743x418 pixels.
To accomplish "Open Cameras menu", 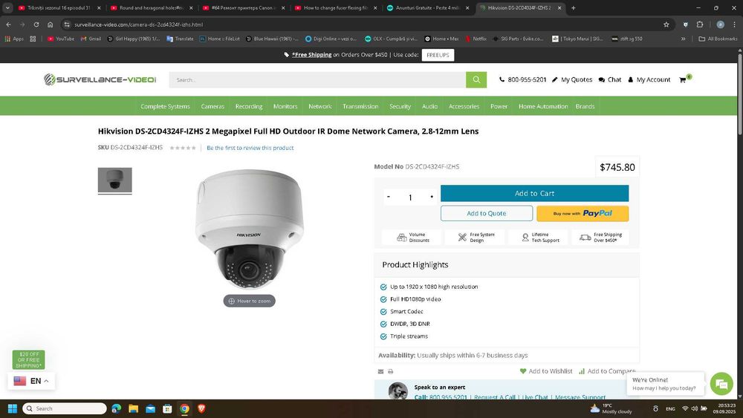I will [x=212, y=106].
